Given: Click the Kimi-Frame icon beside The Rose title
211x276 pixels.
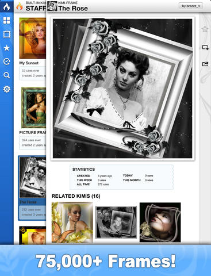Looking at the screenshot, I should (x=52, y=6).
